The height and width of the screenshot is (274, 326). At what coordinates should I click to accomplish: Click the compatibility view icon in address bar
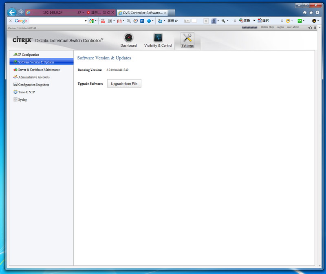[104, 13]
